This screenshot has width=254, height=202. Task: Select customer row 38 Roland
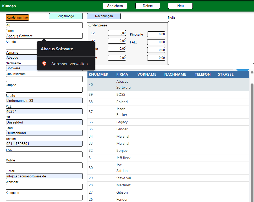(168, 102)
